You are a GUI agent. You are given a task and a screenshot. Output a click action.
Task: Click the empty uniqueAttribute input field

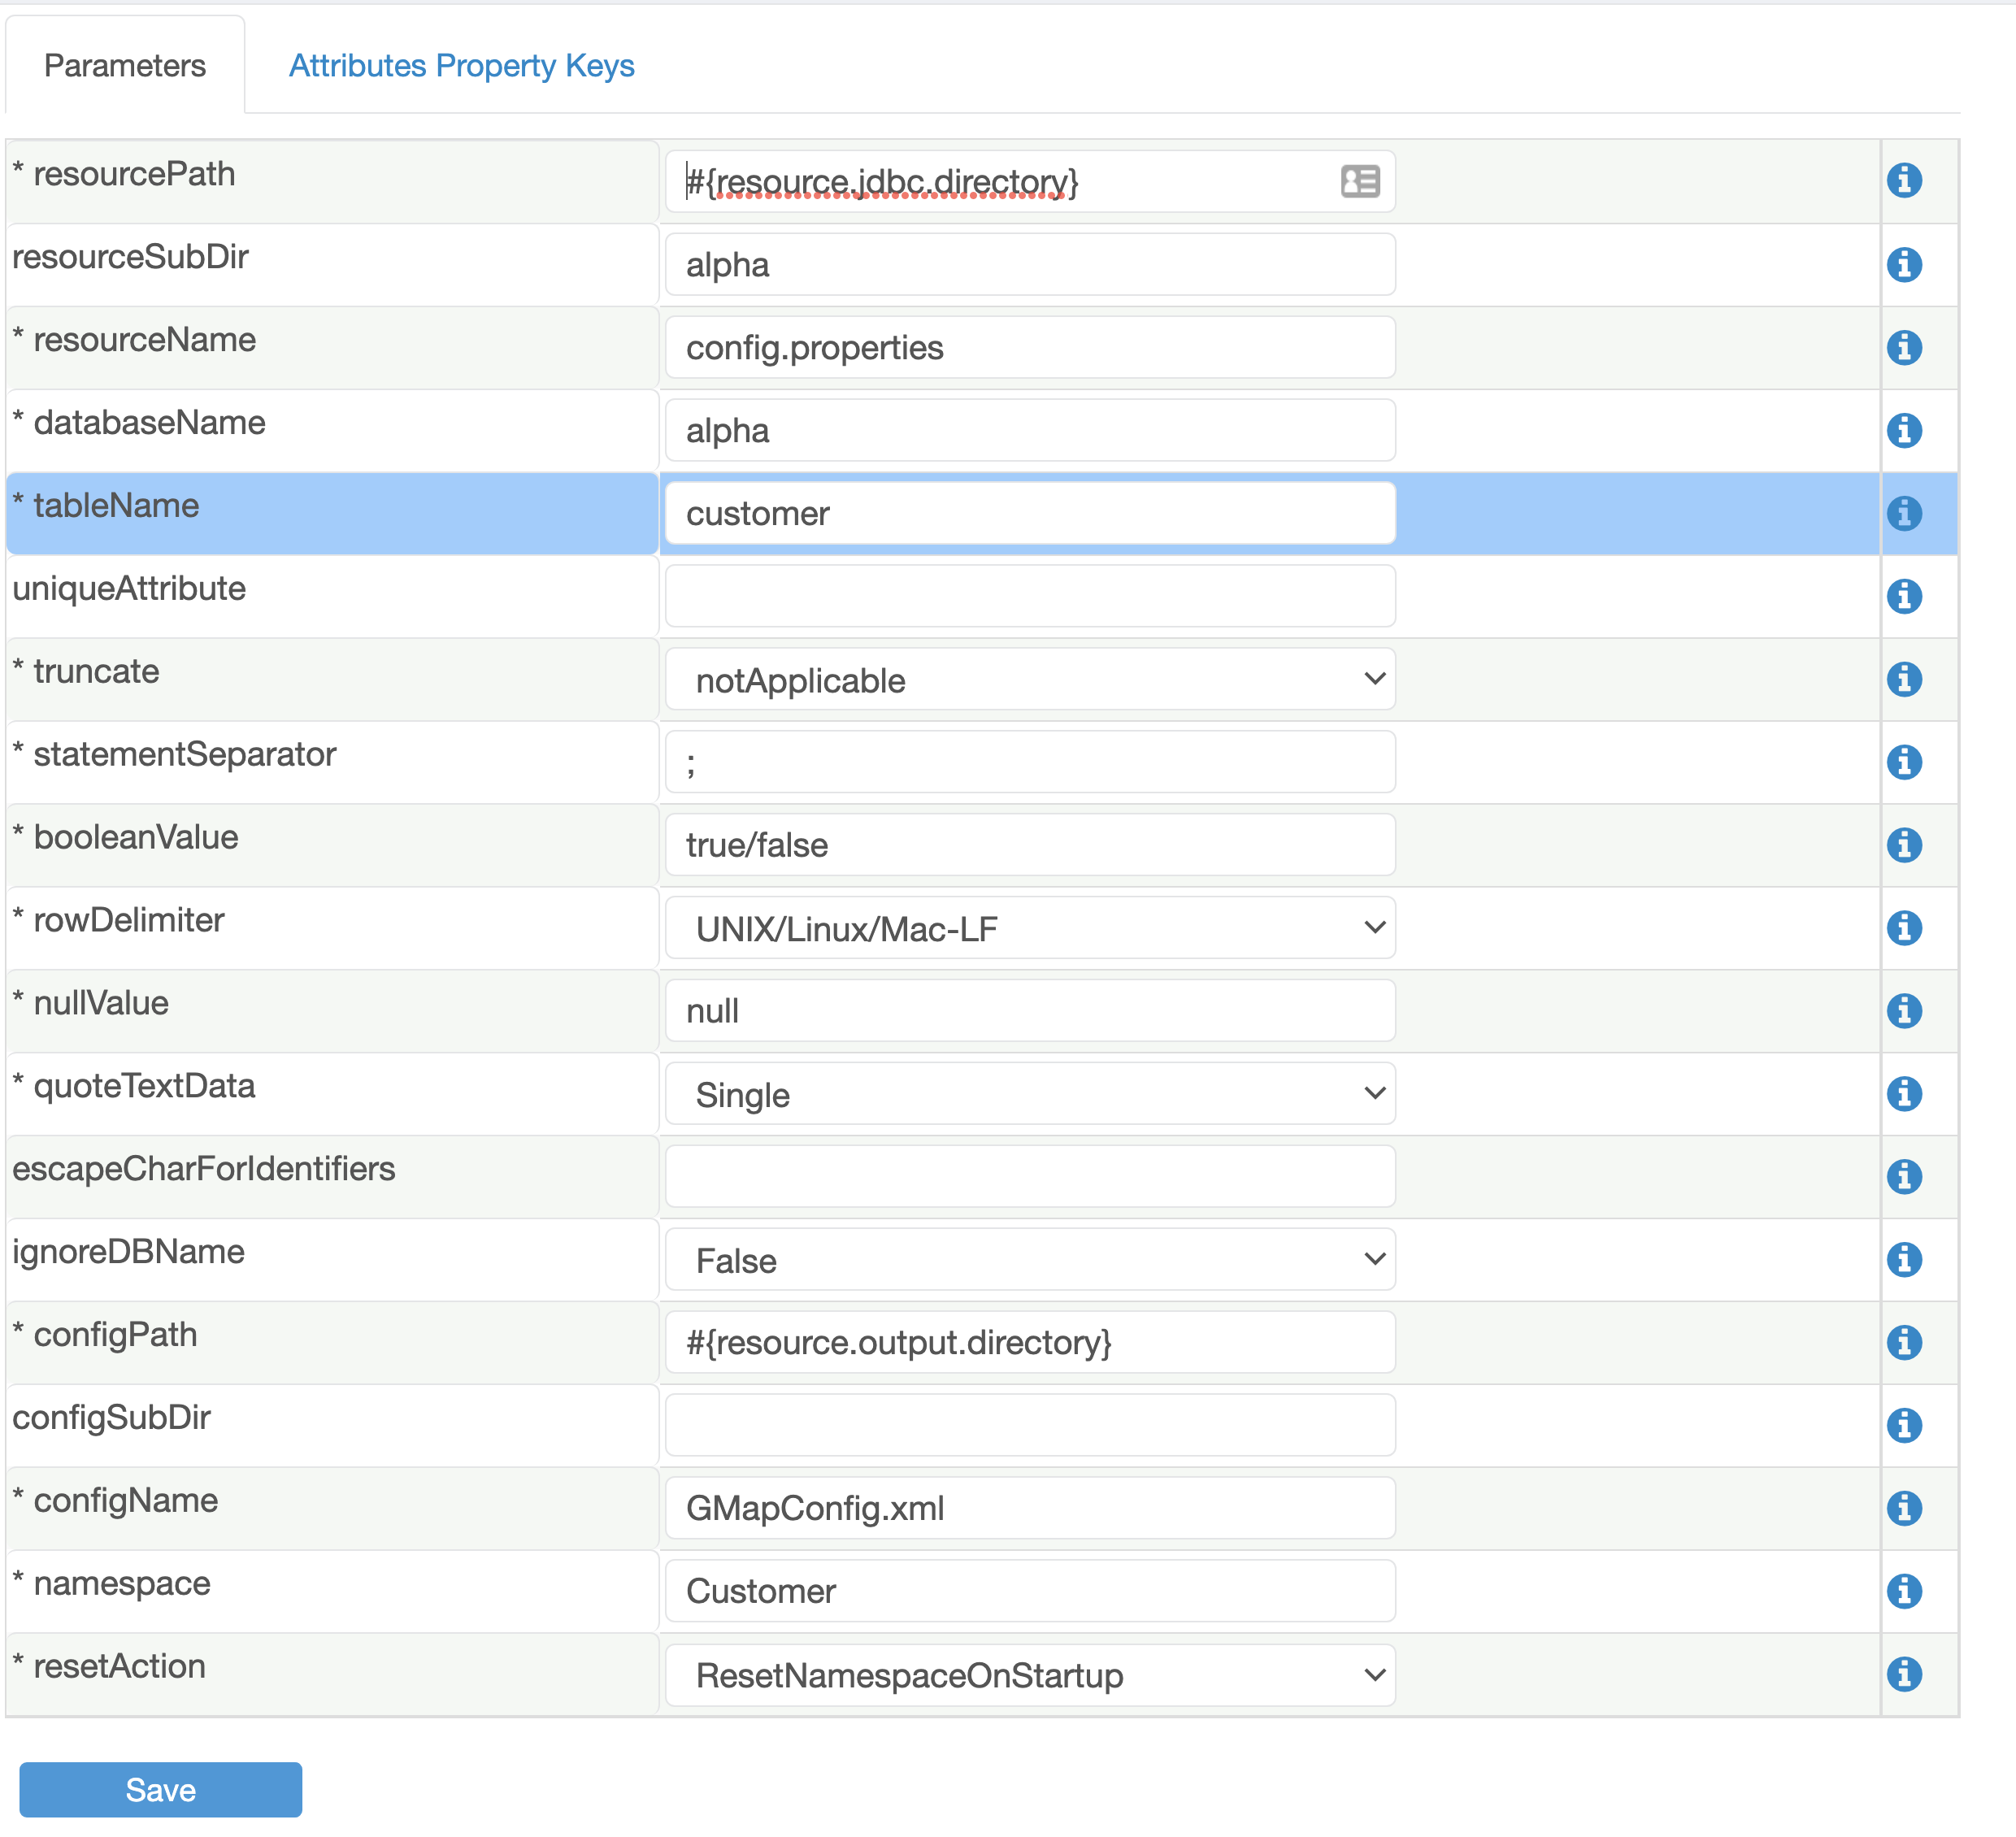click(x=1029, y=597)
